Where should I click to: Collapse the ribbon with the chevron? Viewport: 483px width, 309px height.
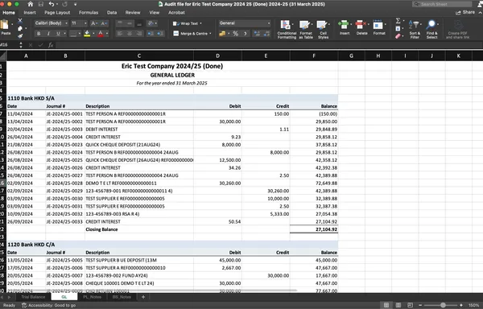coord(480,12)
